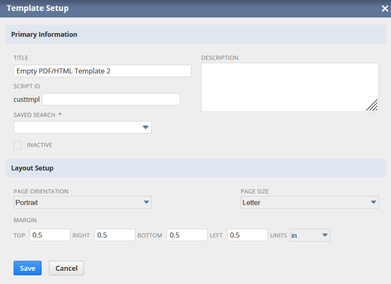This screenshot has width=391, height=284.
Task: Click the Saved Search dropdown arrow
Action: [146, 127]
